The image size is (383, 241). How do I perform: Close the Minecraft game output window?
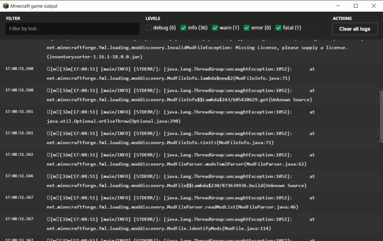374,6
